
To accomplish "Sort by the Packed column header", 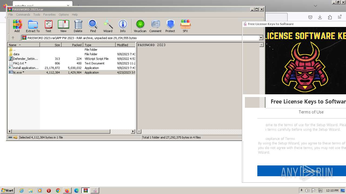I will 72,45.
